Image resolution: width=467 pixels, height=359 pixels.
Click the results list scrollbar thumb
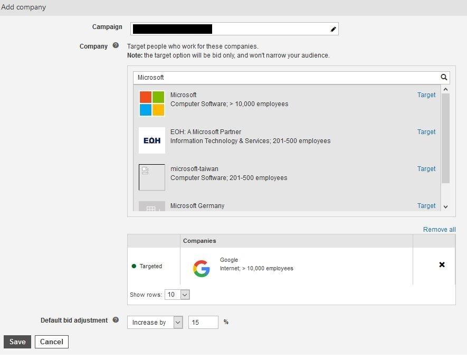(x=445, y=138)
